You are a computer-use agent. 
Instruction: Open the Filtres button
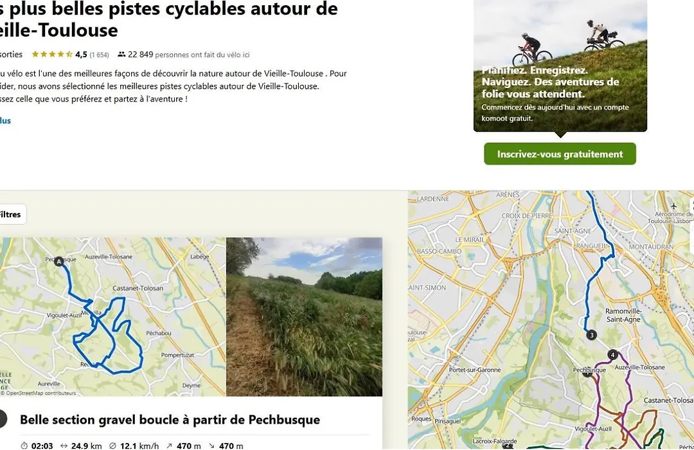point(11,214)
